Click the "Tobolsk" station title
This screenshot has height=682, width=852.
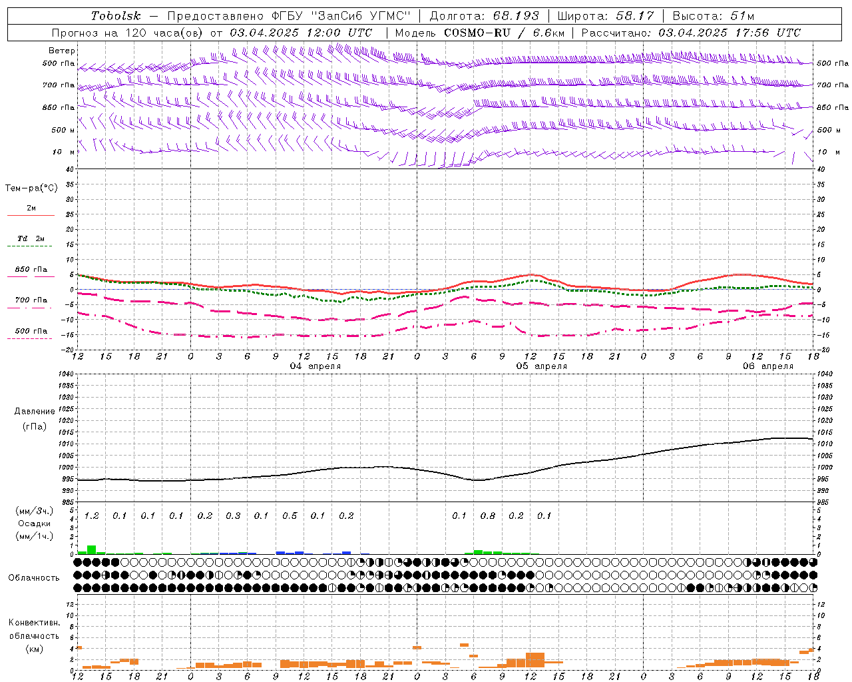116,16
